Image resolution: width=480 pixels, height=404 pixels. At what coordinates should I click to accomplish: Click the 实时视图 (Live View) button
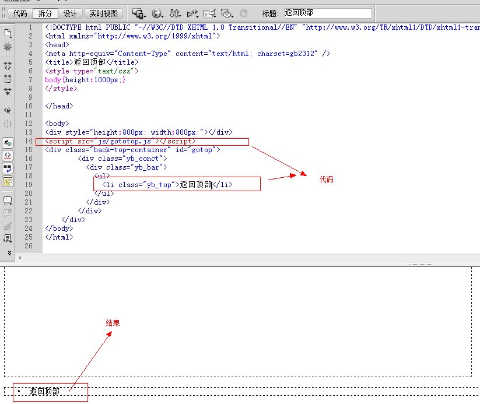point(104,13)
